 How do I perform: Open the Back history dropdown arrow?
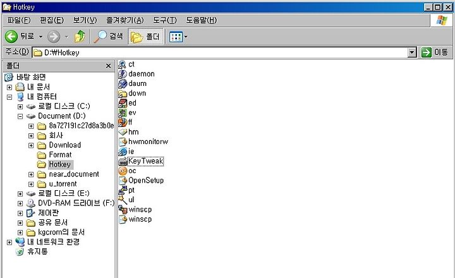click(x=40, y=37)
